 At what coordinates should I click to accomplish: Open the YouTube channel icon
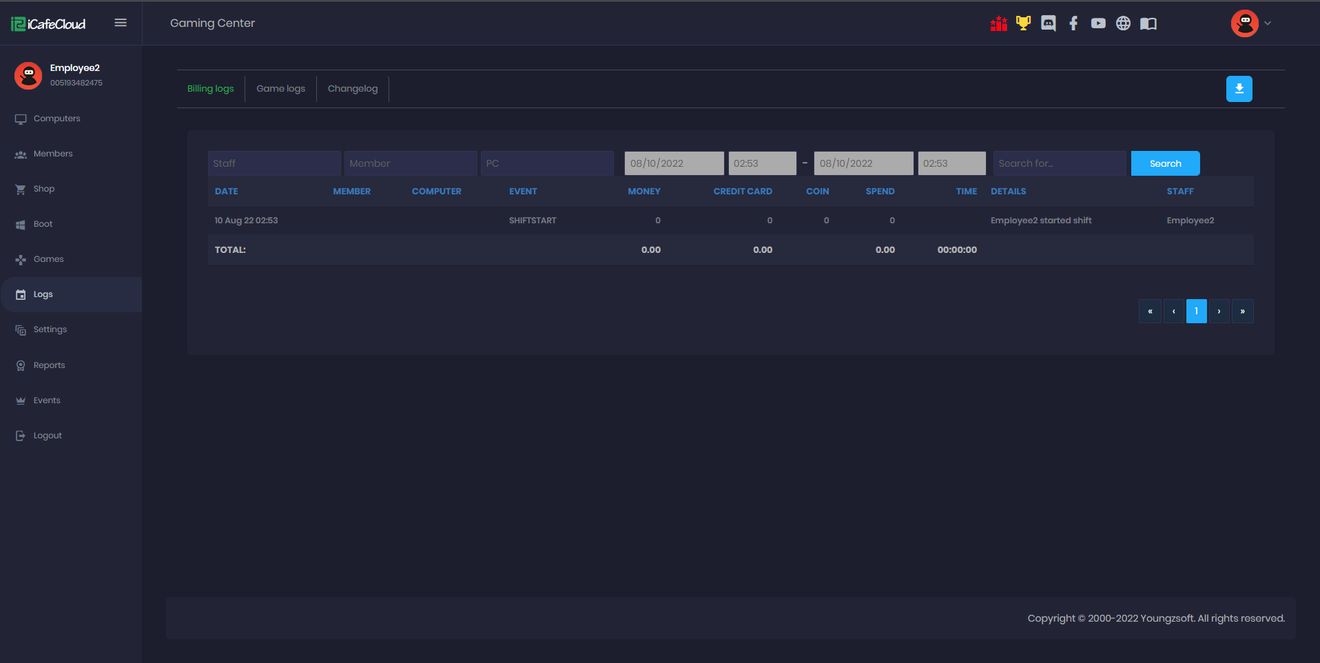pos(1098,23)
